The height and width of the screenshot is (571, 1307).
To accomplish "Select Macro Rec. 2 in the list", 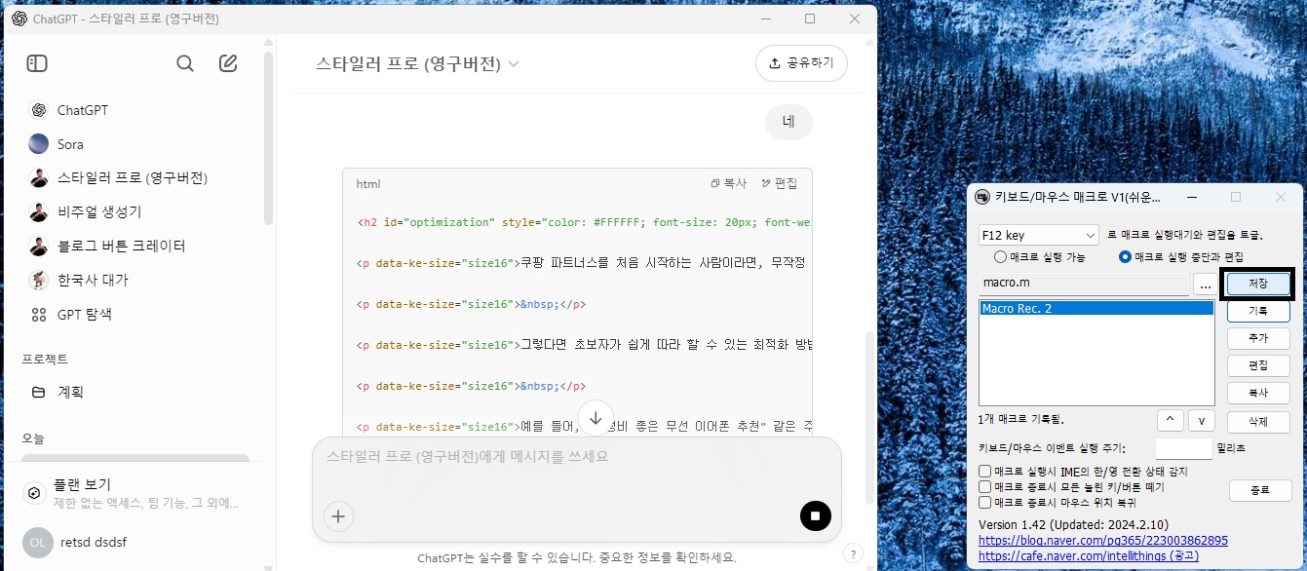I will pos(1096,308).
